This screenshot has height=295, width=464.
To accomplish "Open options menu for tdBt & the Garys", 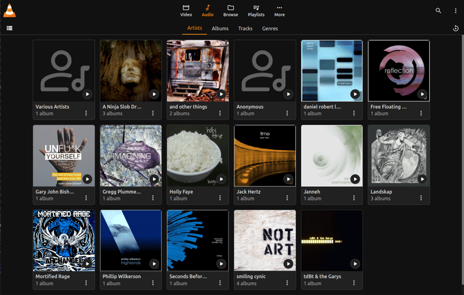I will click(x=354, y=283).
